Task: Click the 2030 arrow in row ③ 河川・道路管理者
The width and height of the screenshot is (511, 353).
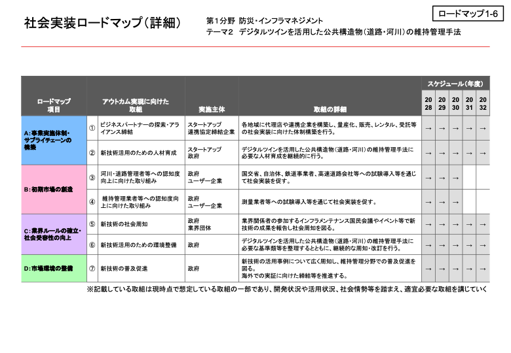Action: [x=455, y=177]
